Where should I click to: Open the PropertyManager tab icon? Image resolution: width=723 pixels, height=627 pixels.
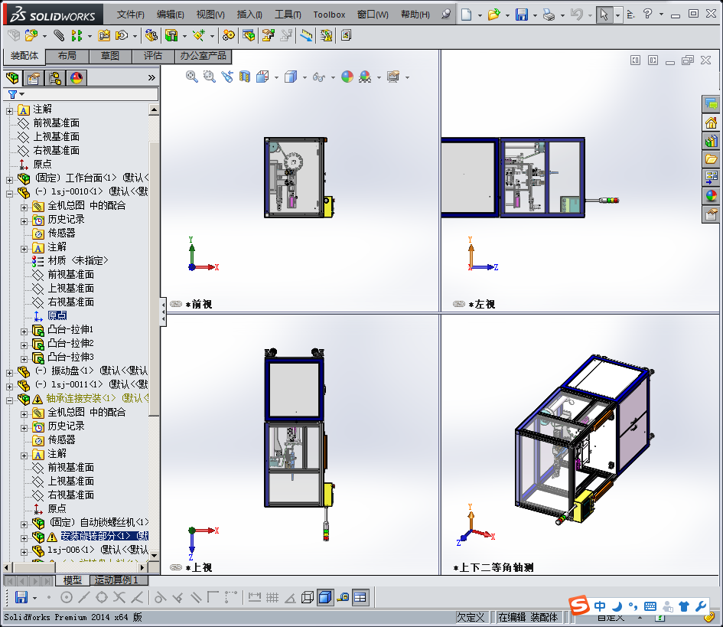[33, 78]
